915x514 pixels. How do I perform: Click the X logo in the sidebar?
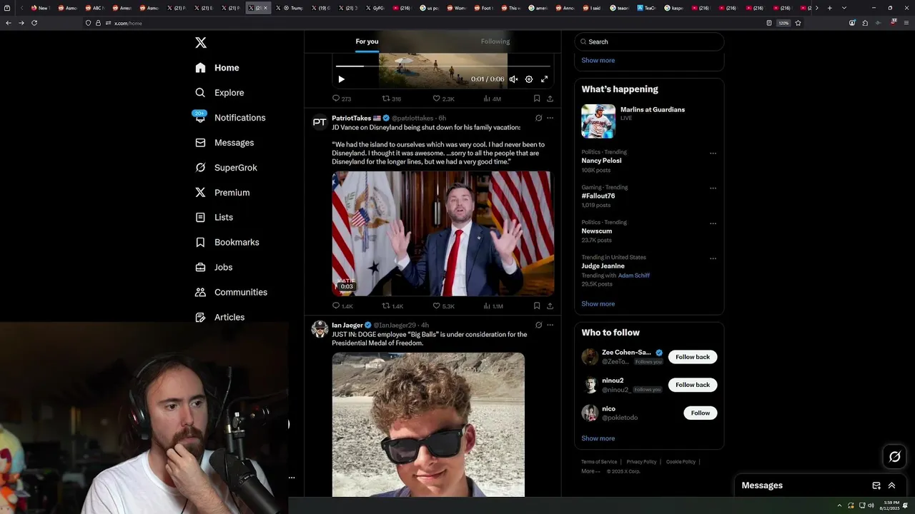click(201, 43)
